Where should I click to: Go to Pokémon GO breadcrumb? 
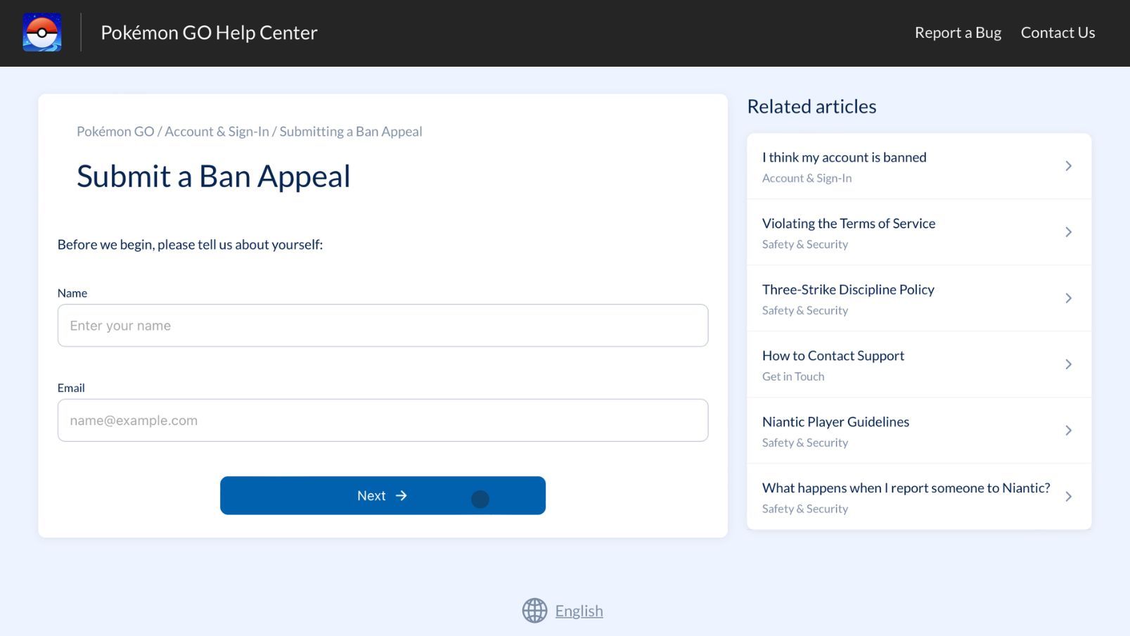click(x=115, y=132)
